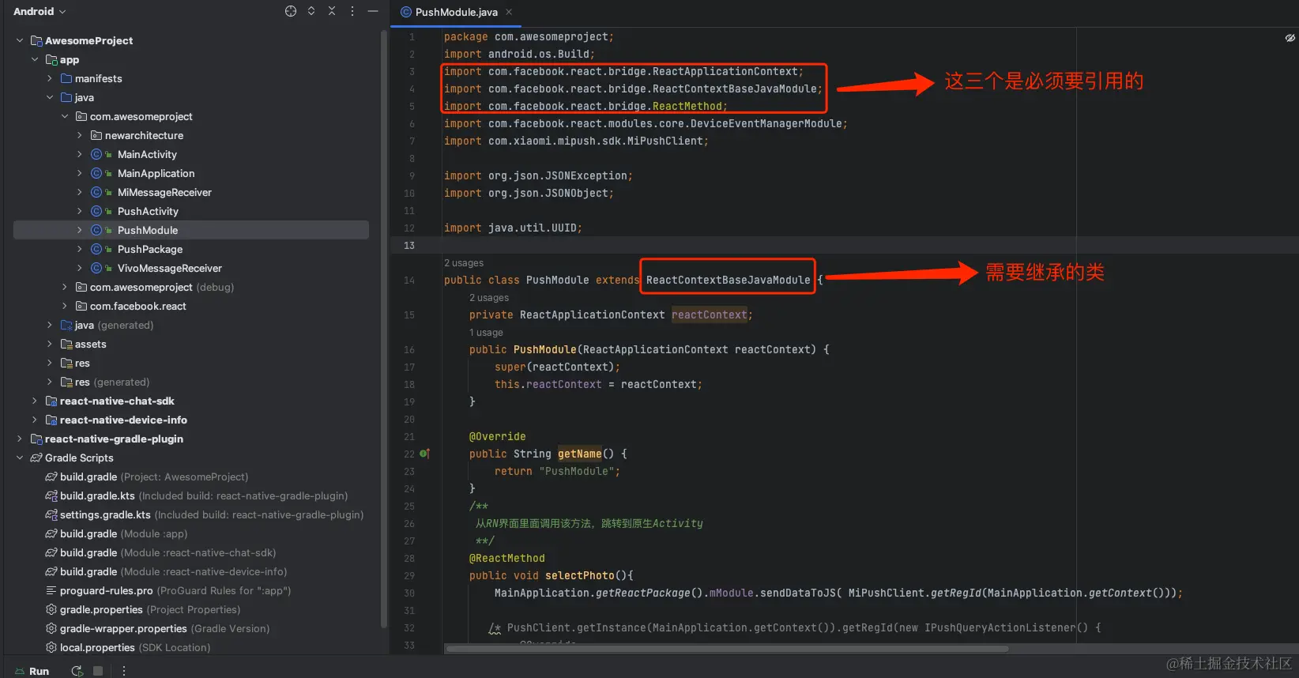The height and width of the screenshot is (678, 1299).
Task: Click the stop icon in Run bar
Action: (x=98, y=671)
